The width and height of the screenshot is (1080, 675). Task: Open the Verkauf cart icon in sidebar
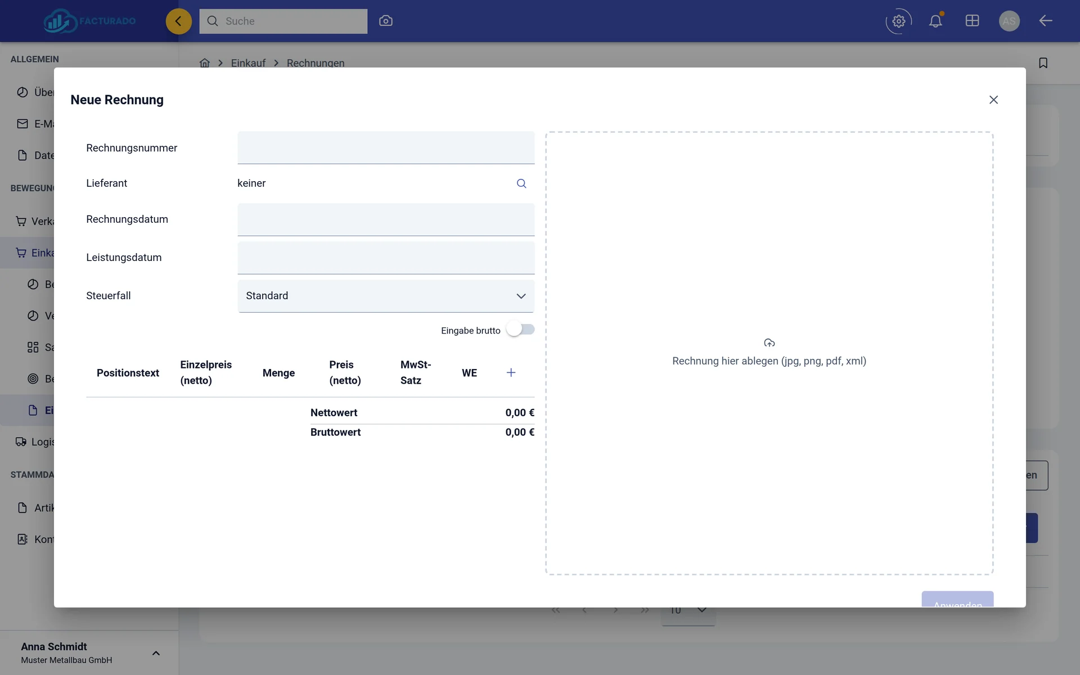[21, 221]
